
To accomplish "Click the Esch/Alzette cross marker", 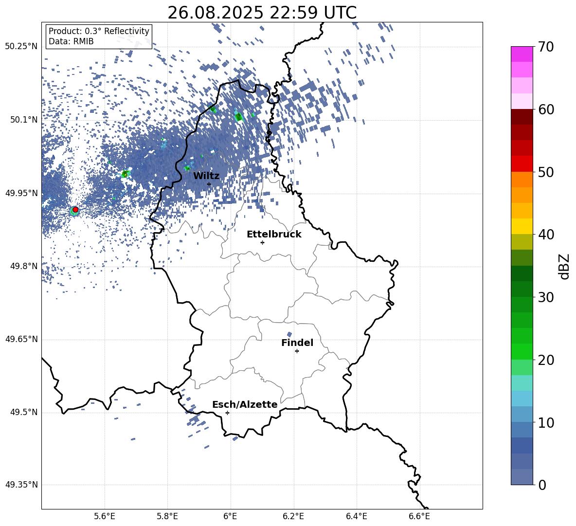I will [x=227, y=413].
